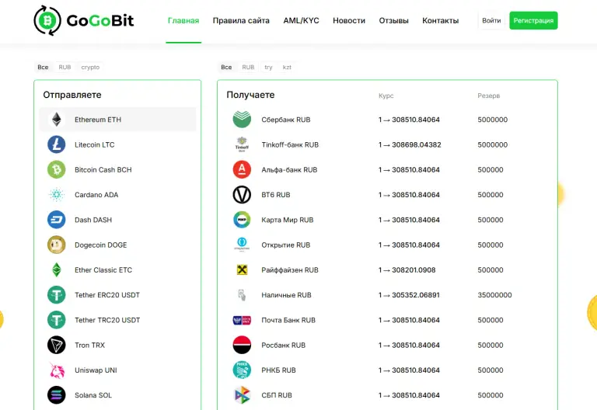Image resolution: width=597 pixels, height=410 pixels.
Task: Select the Ethereum ETH diamond icon
Action: tap(56, 120)
